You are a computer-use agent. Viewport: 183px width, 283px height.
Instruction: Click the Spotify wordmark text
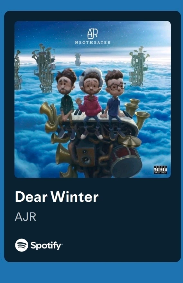[47, 246]
